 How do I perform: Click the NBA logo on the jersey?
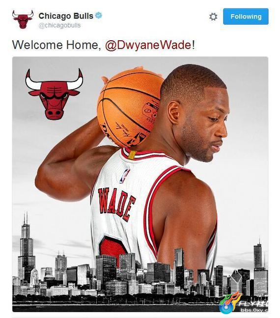coord(125,176)
